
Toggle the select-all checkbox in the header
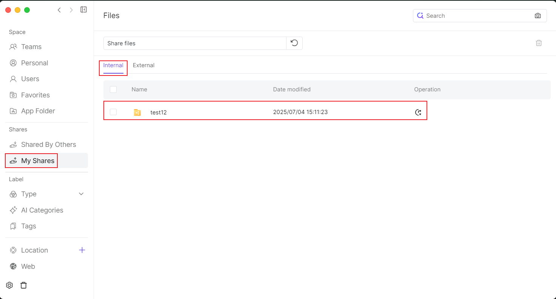click(x=113, y=89)
